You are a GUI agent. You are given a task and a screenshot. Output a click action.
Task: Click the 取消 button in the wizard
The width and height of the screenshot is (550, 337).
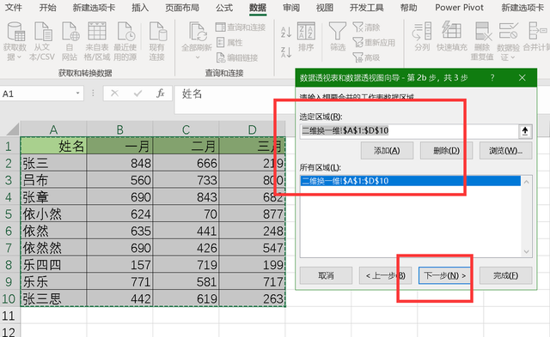[326, 276]
